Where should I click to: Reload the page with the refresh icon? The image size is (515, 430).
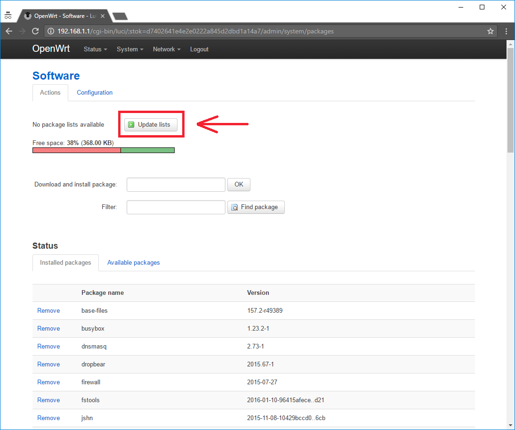pos(35,31)
